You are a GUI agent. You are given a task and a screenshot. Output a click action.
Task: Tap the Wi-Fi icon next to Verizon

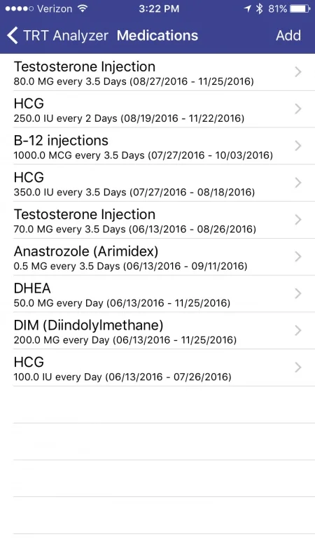point(83,8)
